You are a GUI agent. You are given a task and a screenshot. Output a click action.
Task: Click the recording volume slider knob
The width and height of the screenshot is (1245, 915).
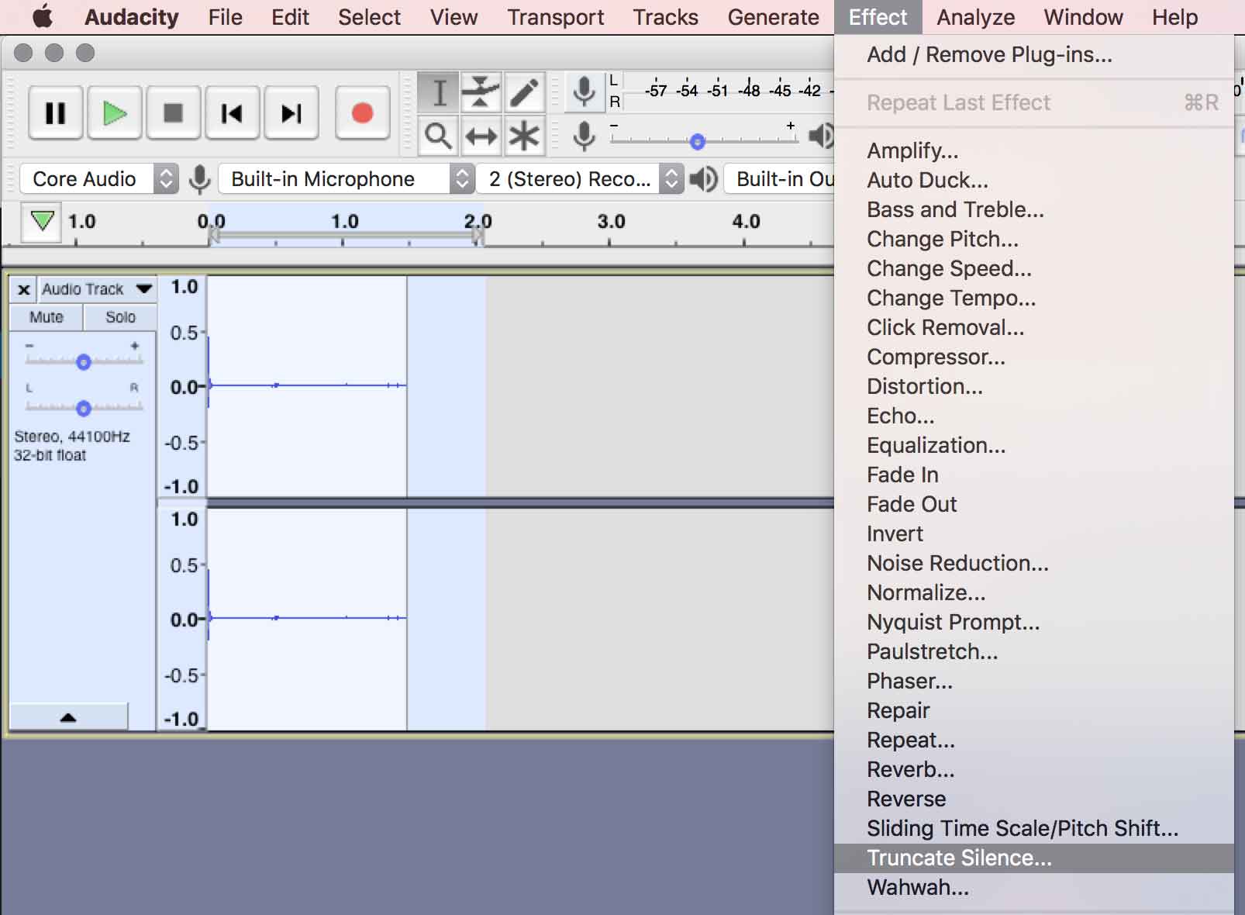coord(697,142)
